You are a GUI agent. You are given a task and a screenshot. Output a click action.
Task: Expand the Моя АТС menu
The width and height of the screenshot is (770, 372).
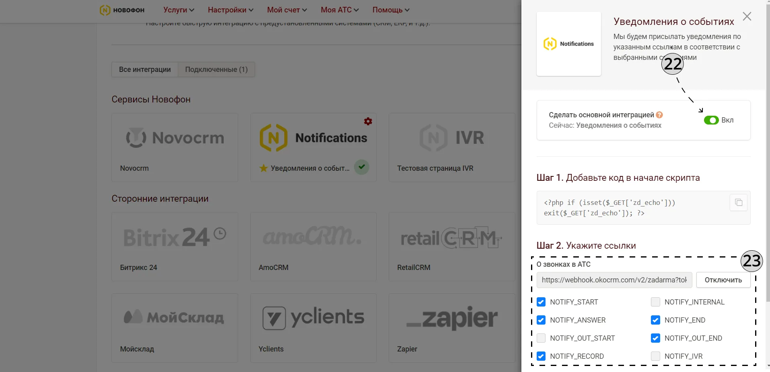click(x=340, y=10)
